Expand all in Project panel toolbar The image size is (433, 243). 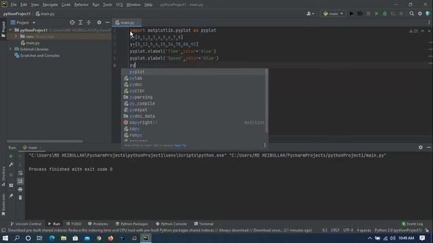pos(81,22)
